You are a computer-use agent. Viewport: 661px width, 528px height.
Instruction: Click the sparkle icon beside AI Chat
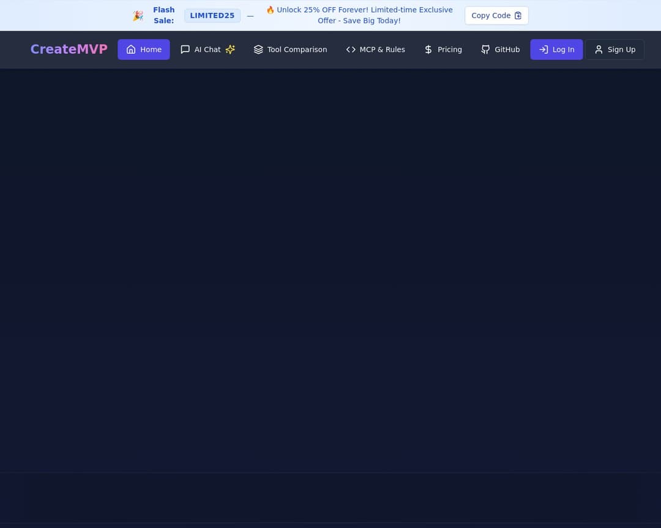230,50
